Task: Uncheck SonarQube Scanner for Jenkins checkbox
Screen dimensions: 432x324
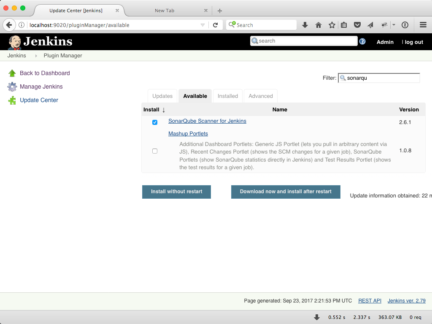Action: point(155,122)
